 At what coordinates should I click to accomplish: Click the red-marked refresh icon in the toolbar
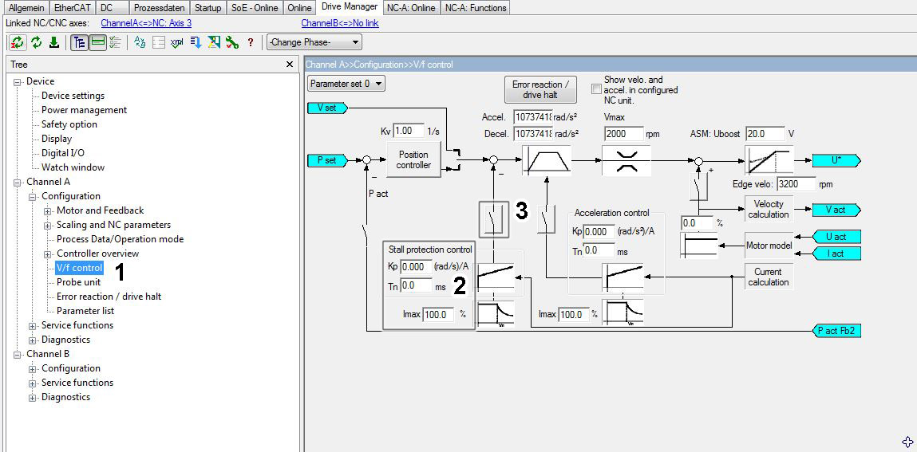tap(18, 42)
